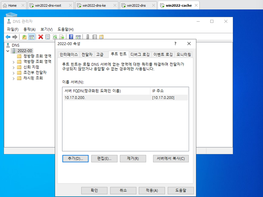The image size is (263, 197).
Task: Close the 2022-00 속성 dialog
Action: 189,44
